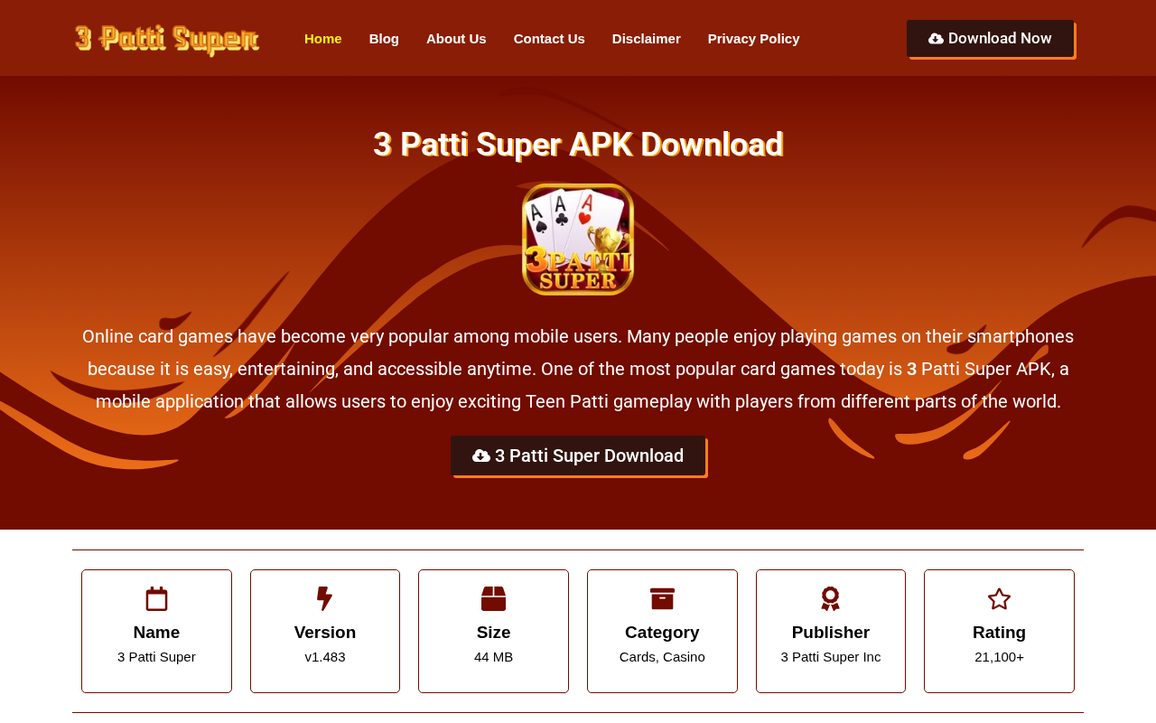Click the calendar icon above Name
Image resolution: width=1156 pixels, height=723 pixels.
pyautogui.click(x=156, y=599)
